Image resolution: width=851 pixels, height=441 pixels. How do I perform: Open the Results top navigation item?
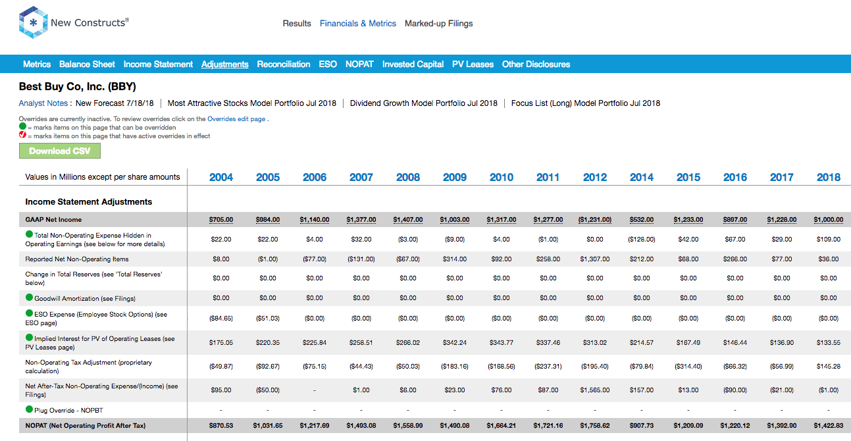tap(297, 23)
